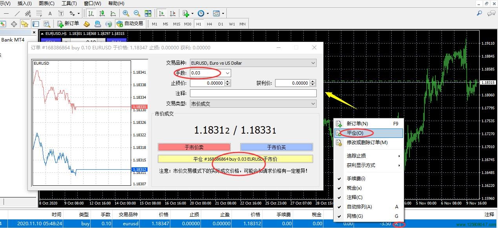498x228 pixels.
Task: Open the Navigator favorites folder icon
Action: click(x=25, y=24)
